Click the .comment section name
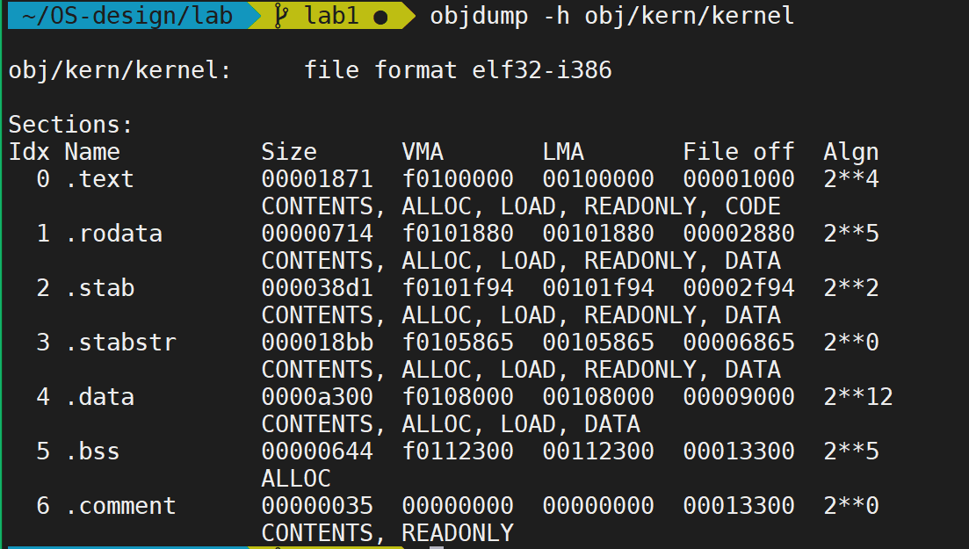The image size is (969, 549). pyautogui.click(x=120, y=506)
